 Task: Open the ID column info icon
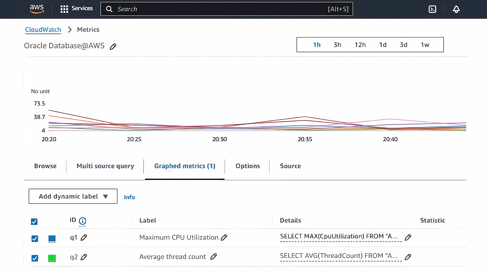(x=82, y=221)
